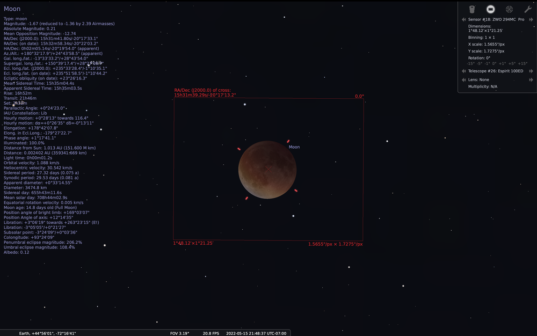This screenshot has height=336, width=537.
Task: Click the 'Albedo: 0.12' line
Action: tap(17, 252)
